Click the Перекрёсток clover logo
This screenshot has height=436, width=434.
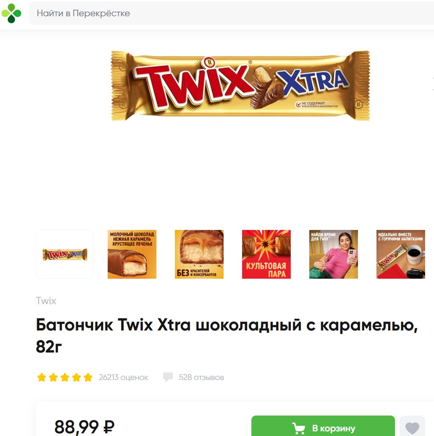[x=11, y=13]
